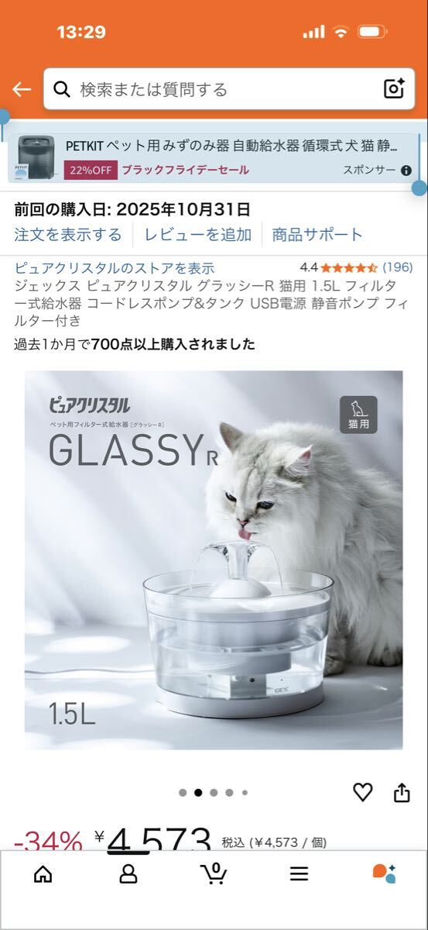
Task: Tap the back arrow icon
Action: coord(22,89)
